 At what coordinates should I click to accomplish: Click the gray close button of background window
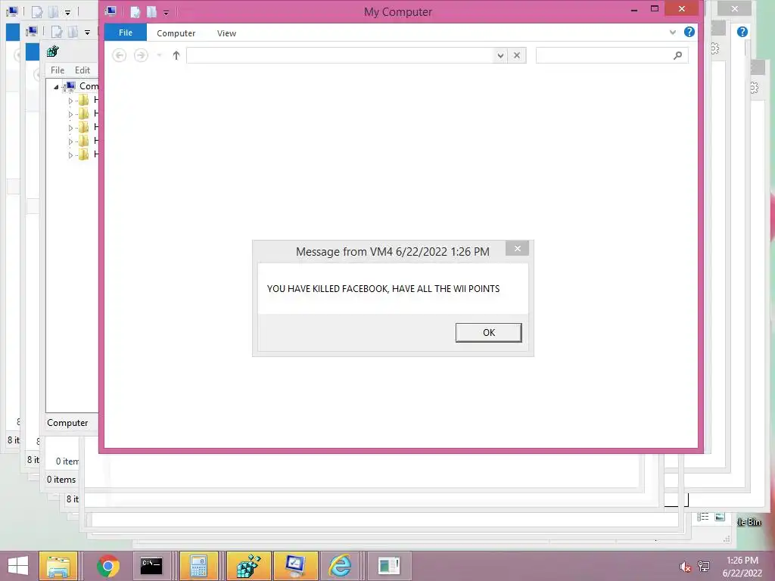click(734, 8)
